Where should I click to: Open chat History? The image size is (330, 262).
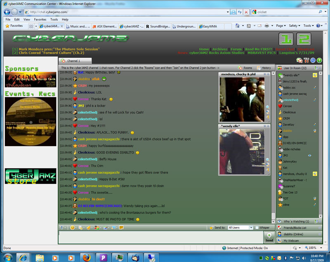264,68
